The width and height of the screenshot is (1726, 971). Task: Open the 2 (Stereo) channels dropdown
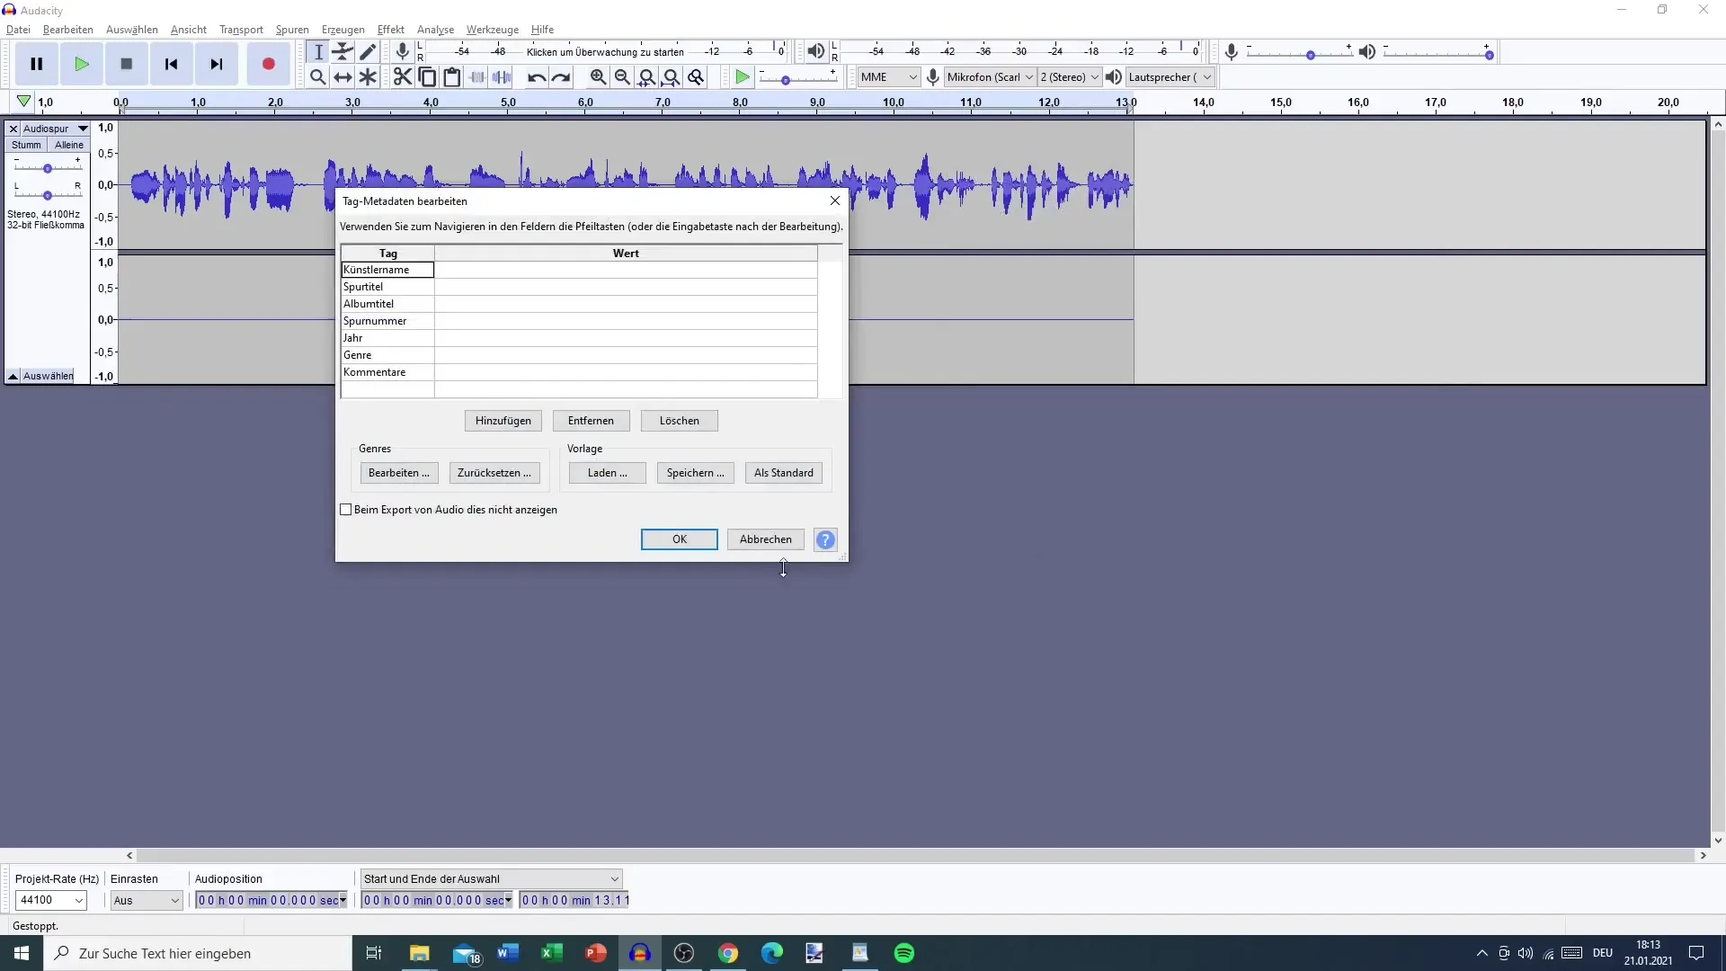coord(1070,77)
